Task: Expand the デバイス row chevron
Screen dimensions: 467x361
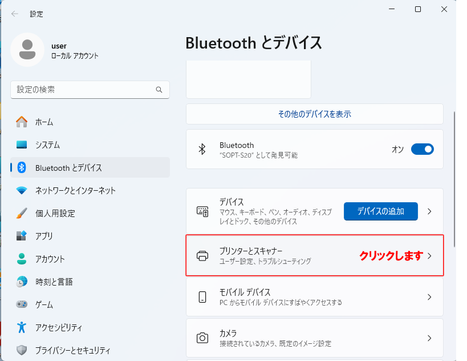Action: point(429,211)
